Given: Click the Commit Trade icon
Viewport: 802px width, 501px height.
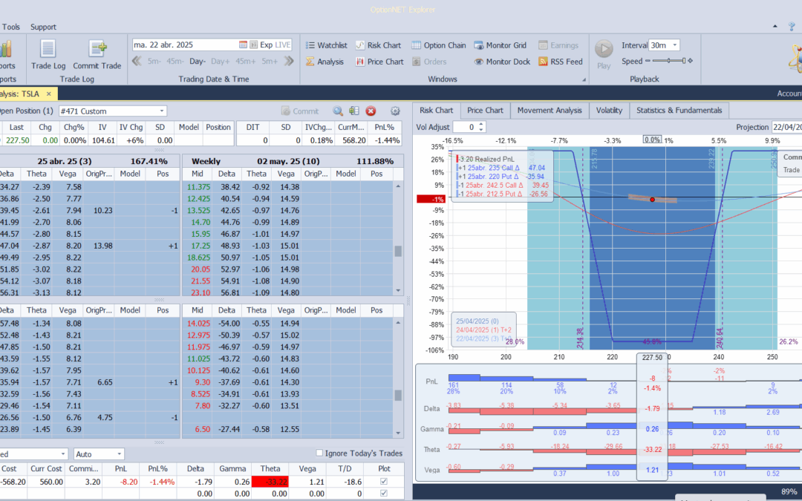Looking at the screenshot, I should pos(97,53).
